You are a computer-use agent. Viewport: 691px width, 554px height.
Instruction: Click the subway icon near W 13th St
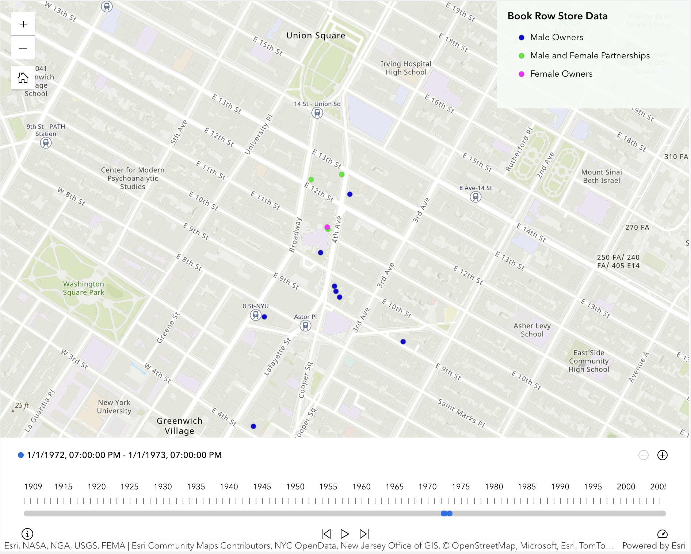click(107, 6)
